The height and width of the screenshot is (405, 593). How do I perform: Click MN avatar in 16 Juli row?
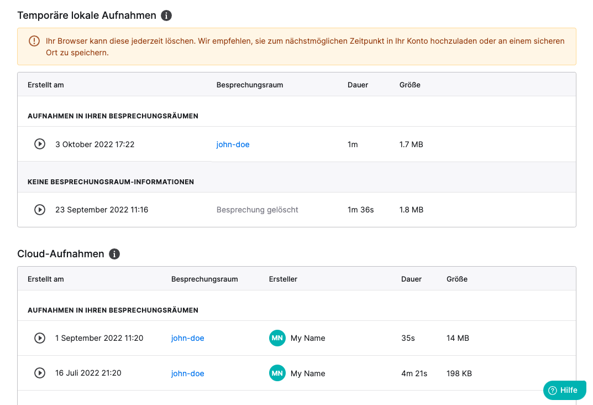(x=277, y=373)
